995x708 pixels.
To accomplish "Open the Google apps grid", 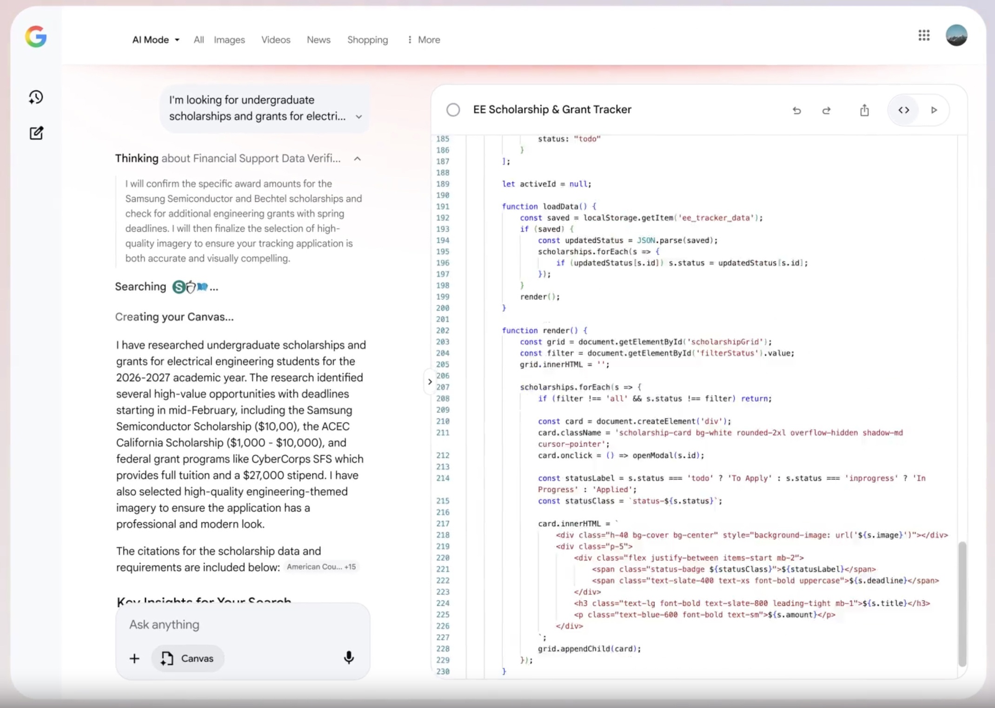I will (x=924, y=35).
